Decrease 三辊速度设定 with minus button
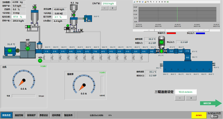The height and width of the screenshot is (119, 223). (x=180, y=98)
